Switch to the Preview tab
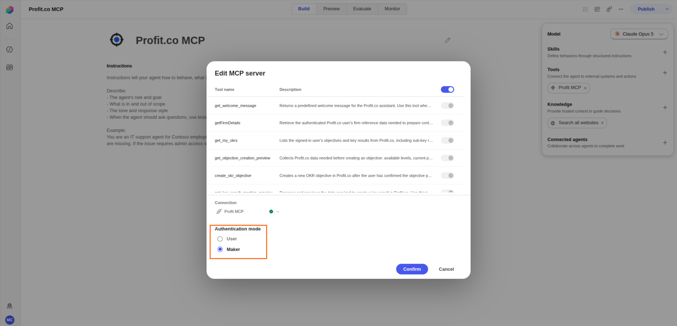This screenshot has height=326, width=677. click(x=331, y=9)
